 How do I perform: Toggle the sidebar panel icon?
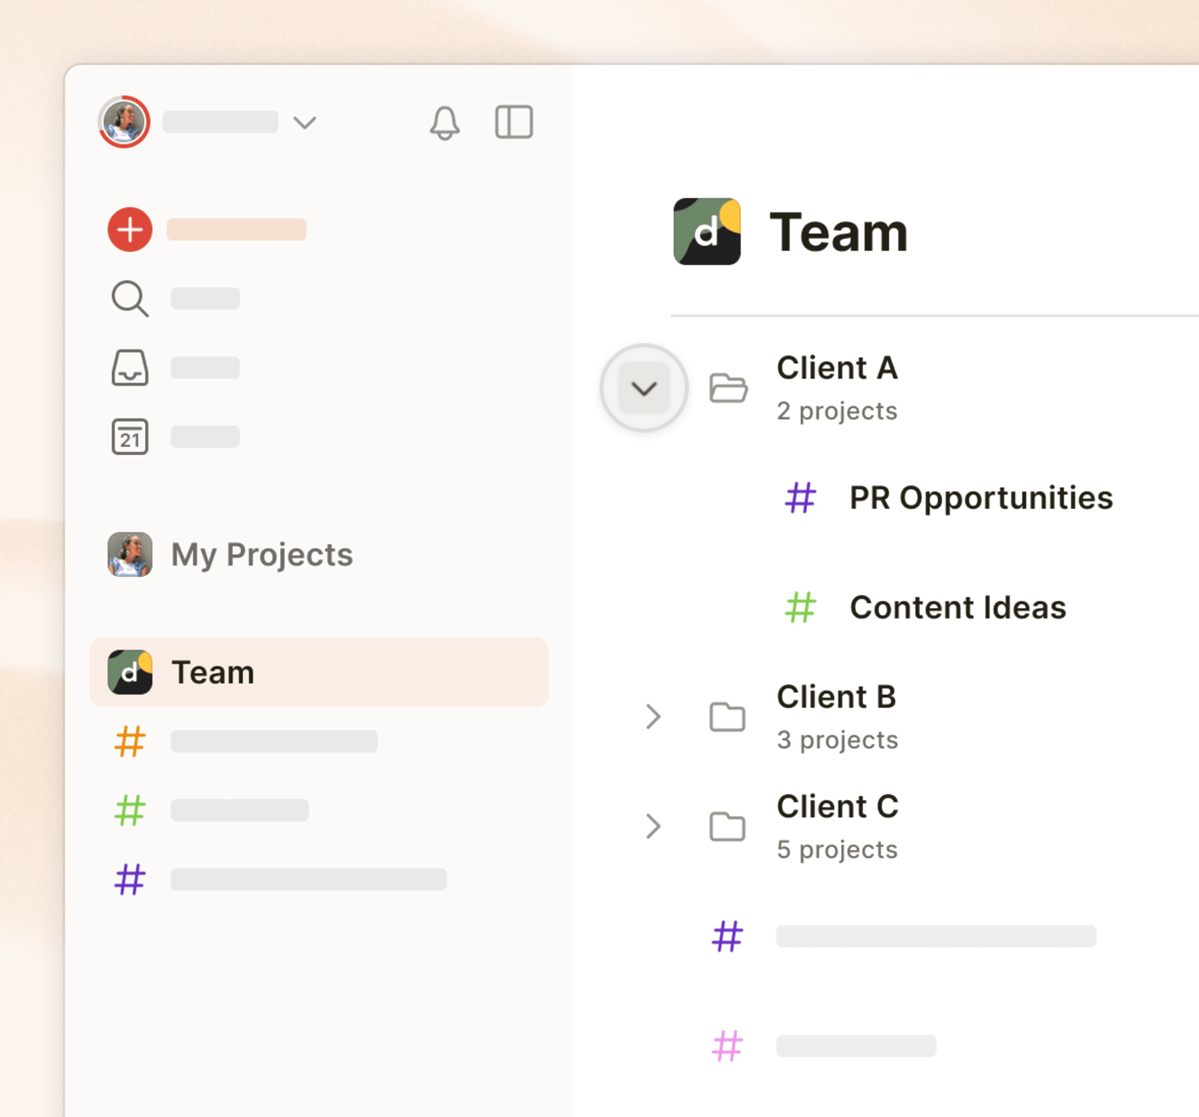pyautogui.click(x=514, y=122)
